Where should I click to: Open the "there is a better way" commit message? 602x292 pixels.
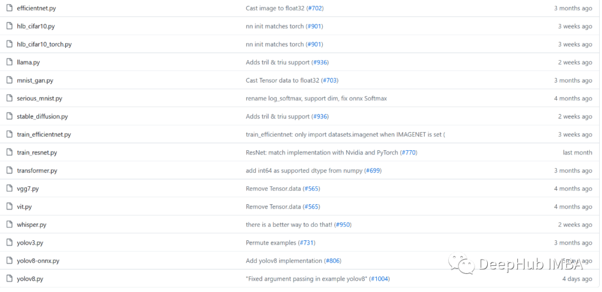(x=289, y=225)
